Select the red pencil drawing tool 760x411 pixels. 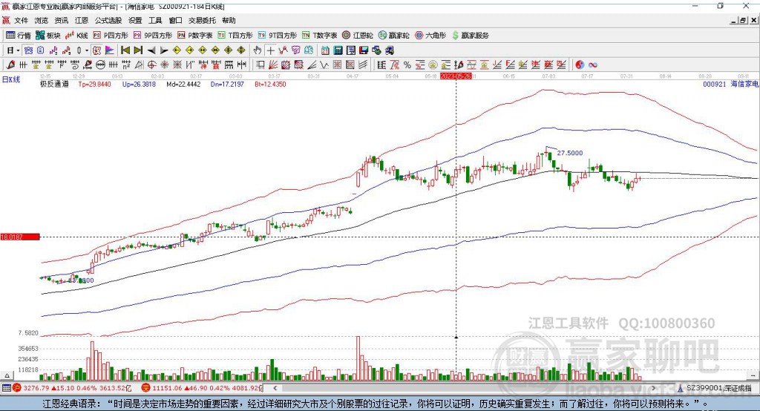point(10,65)
